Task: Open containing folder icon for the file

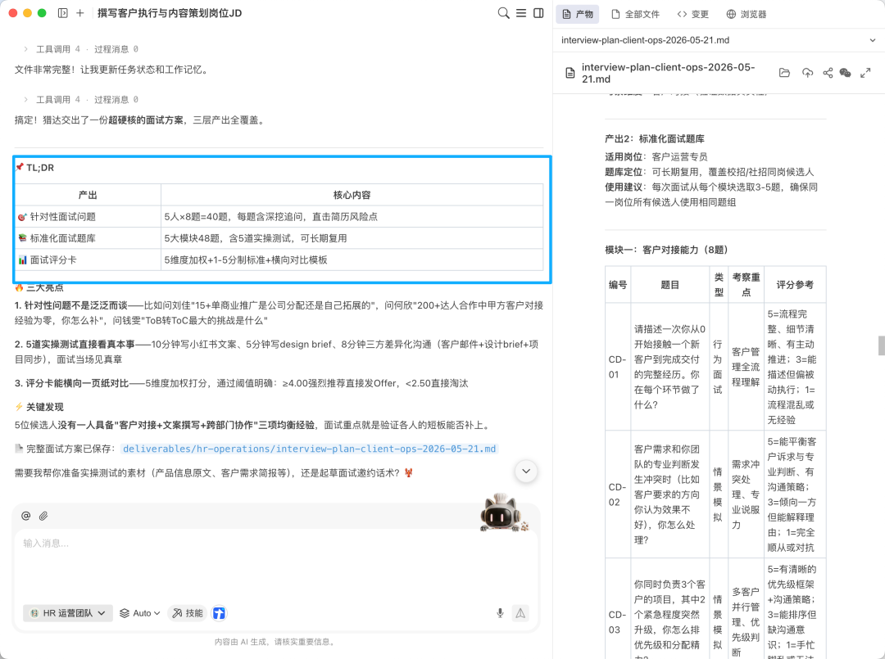Action: tap(784, 73)
